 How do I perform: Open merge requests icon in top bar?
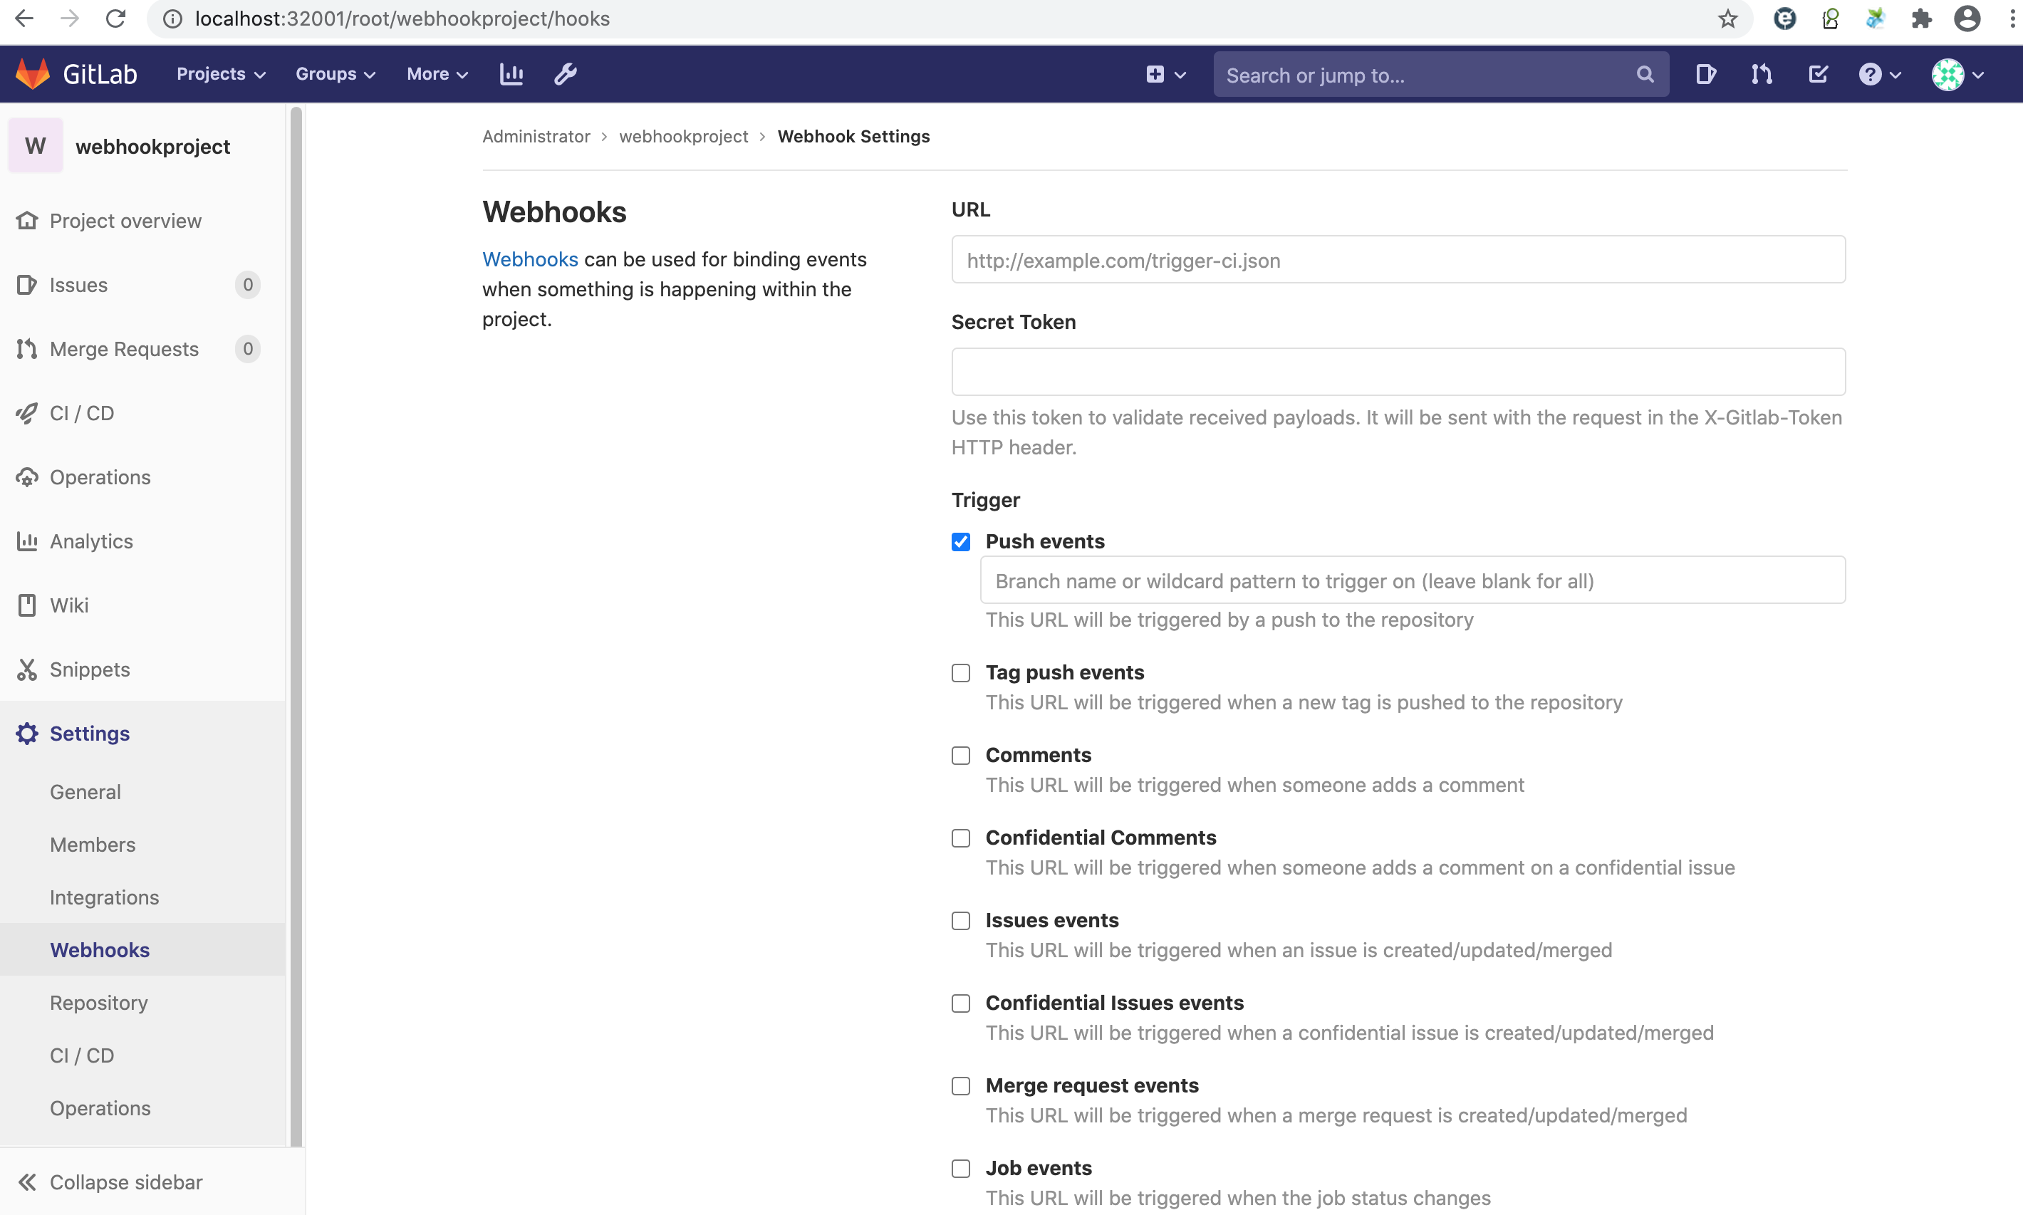click(x=1761, y=75)
